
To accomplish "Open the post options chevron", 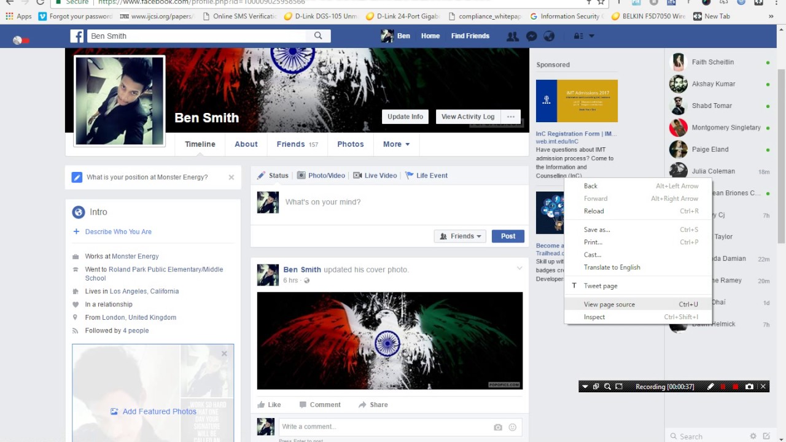I will pos(519,268).
